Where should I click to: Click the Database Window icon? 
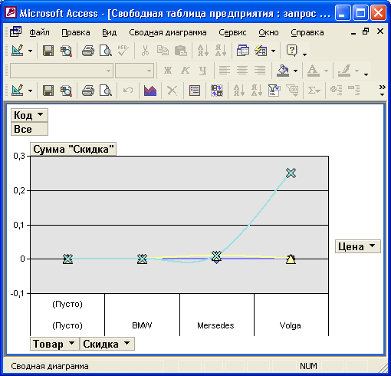click(x=243, y=51)
